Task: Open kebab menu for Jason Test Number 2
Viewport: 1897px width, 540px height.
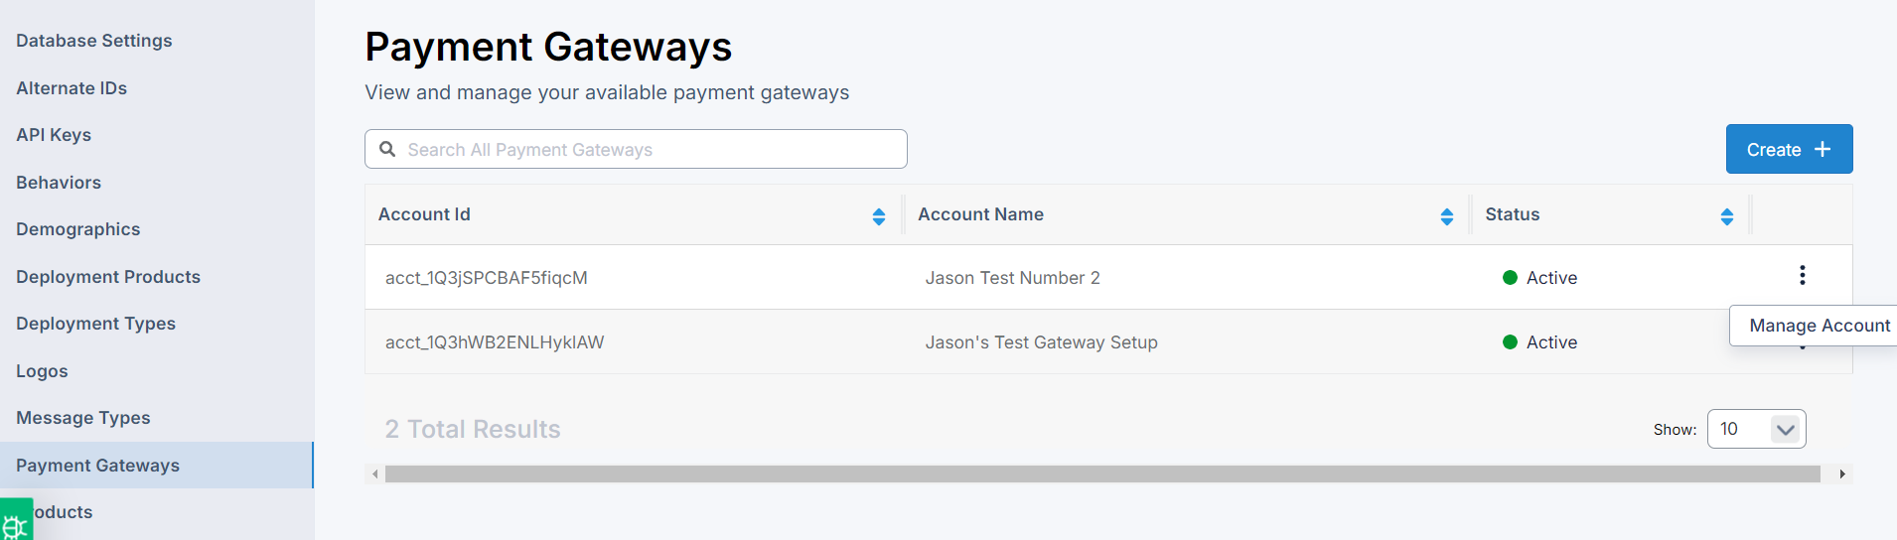Action: click(x=1802, y=275)
